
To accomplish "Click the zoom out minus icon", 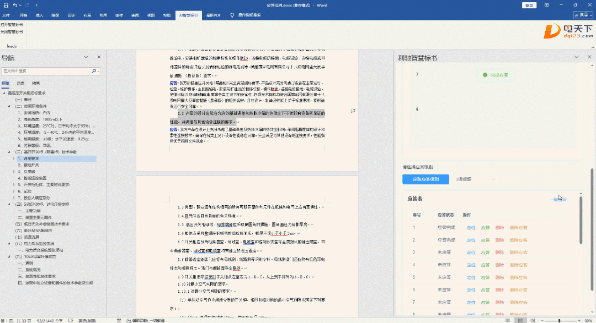I will [x=542, y=321].
